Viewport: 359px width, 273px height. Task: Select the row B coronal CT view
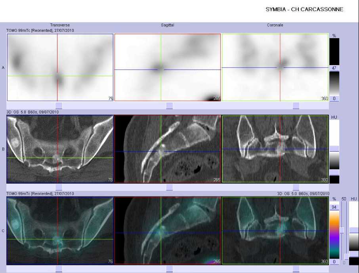pos(275,149)
